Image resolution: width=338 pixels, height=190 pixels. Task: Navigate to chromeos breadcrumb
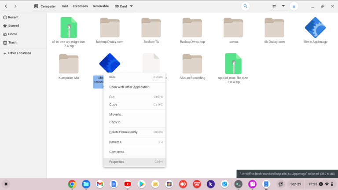[x=80, y=6]
